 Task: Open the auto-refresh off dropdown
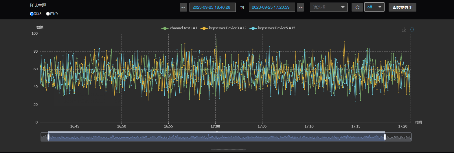[x=374, y=7]
